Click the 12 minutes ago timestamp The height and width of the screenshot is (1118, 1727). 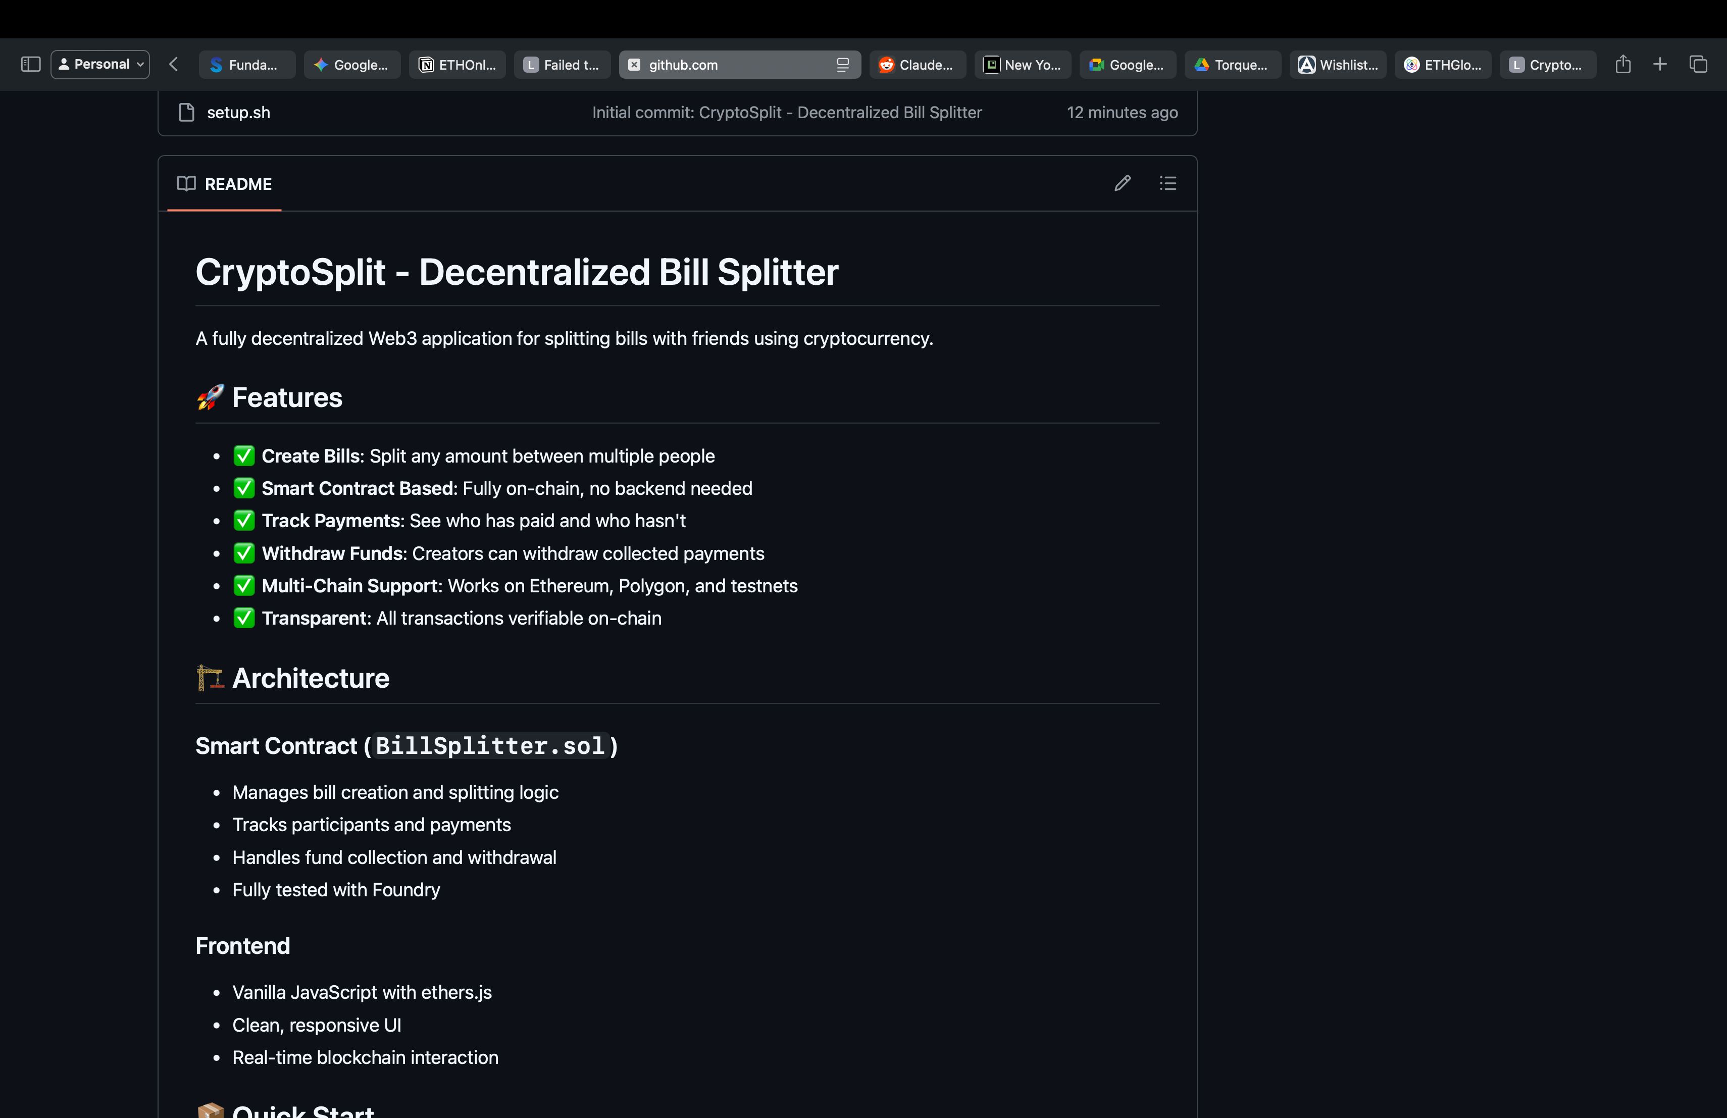click(x=1122, y=113)
